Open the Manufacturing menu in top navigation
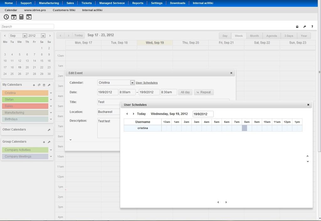The width and height of the screenshot is (321, 221). pos(49,3)
